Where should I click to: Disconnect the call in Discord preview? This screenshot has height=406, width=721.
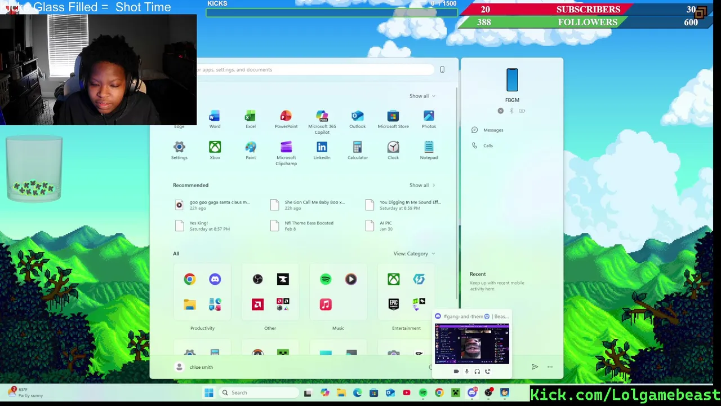(x=488, y=371)
